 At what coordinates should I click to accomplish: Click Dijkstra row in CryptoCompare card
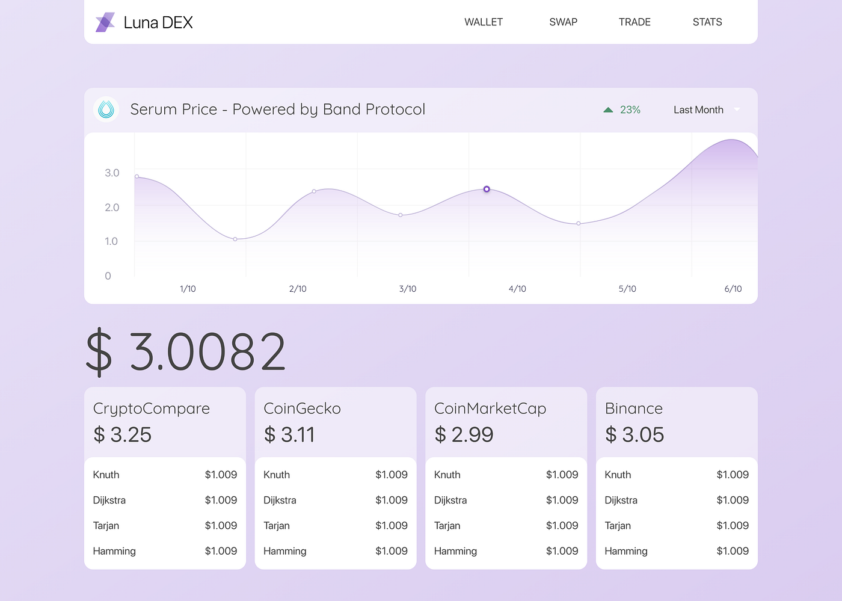click(x=165, y=500)
